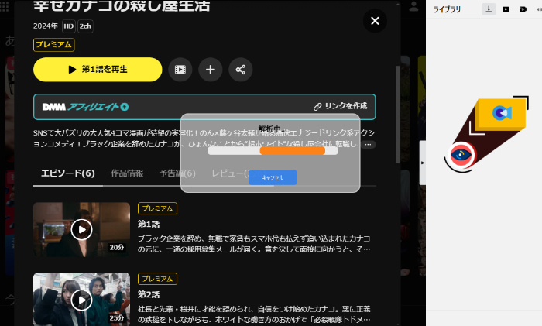Screen dimensions: 542x326
Task: Click リンクを作成 in DMM affiliate bar
Action: tap(340, 106)
